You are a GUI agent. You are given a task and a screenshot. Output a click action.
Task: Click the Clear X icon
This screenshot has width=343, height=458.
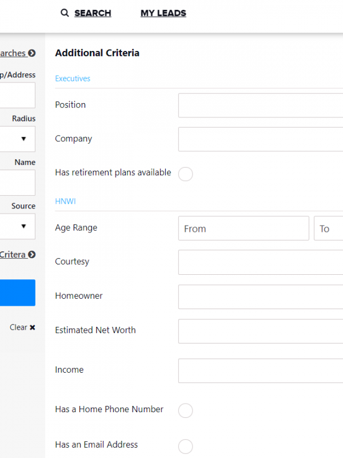point(33,327)
